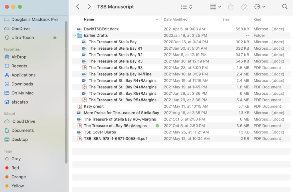Sort by Date Modified column header

[175, 19]
